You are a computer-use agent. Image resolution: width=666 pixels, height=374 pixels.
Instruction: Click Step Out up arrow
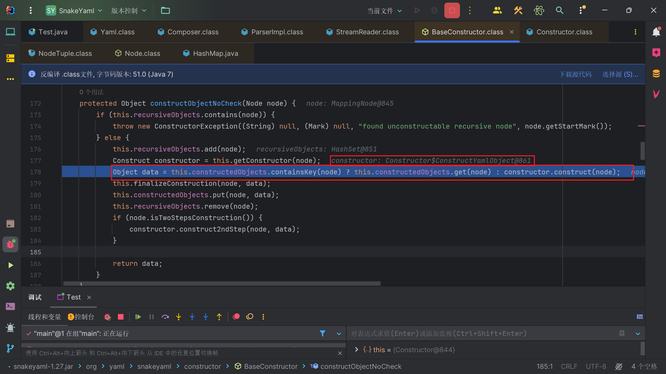click(x=219, y=317)
